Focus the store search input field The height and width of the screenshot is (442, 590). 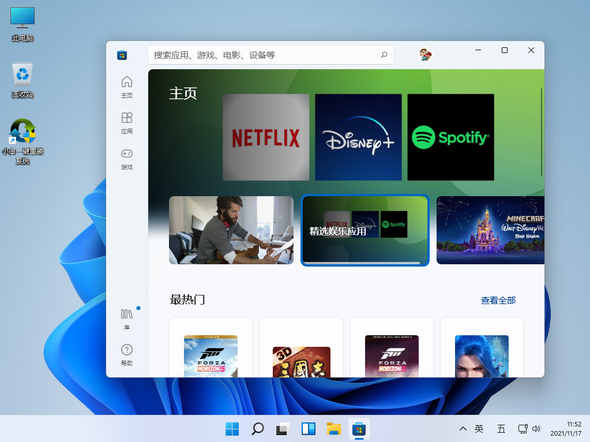pos(271,55)
